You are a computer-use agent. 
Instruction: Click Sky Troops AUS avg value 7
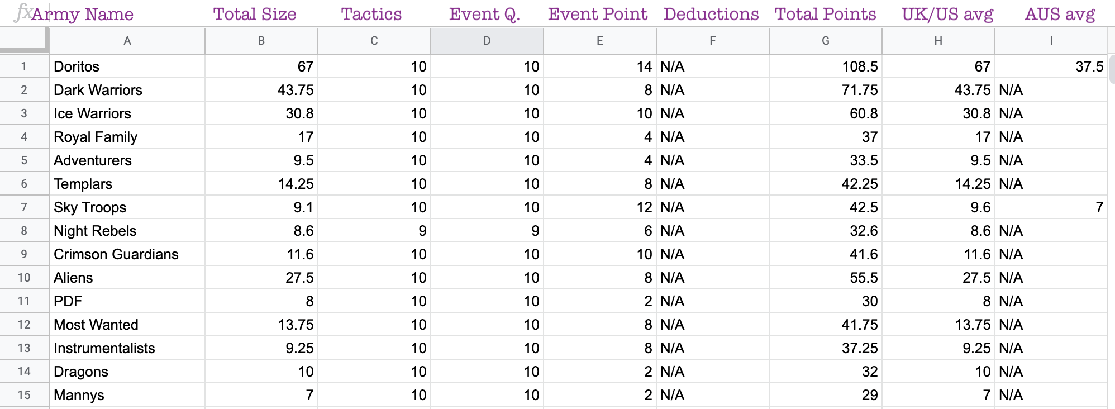click(1051, 207)
